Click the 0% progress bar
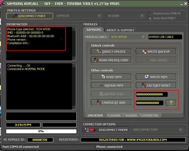Image resolution: width=189 pixels, height=151 pixels. pyautogui.click(x=41, y=131)
